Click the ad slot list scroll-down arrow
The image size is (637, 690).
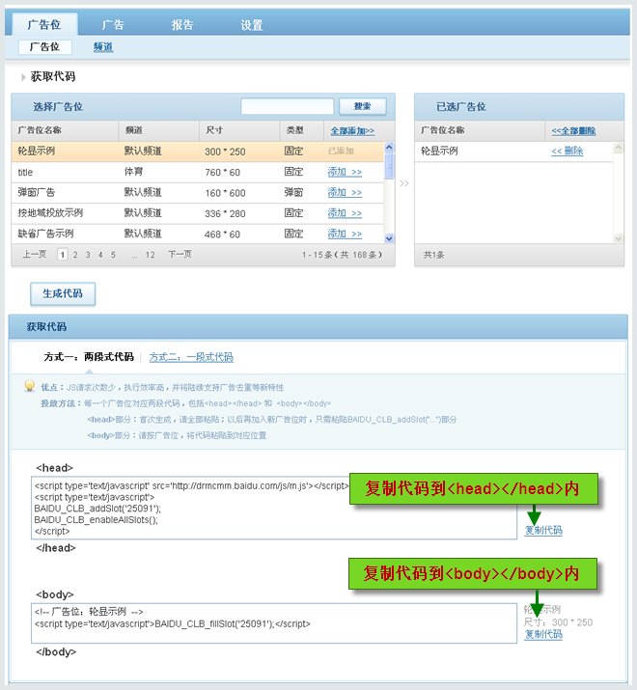tap(389, 238)
